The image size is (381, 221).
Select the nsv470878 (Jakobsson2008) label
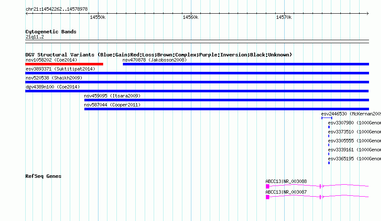coord(155,60)
